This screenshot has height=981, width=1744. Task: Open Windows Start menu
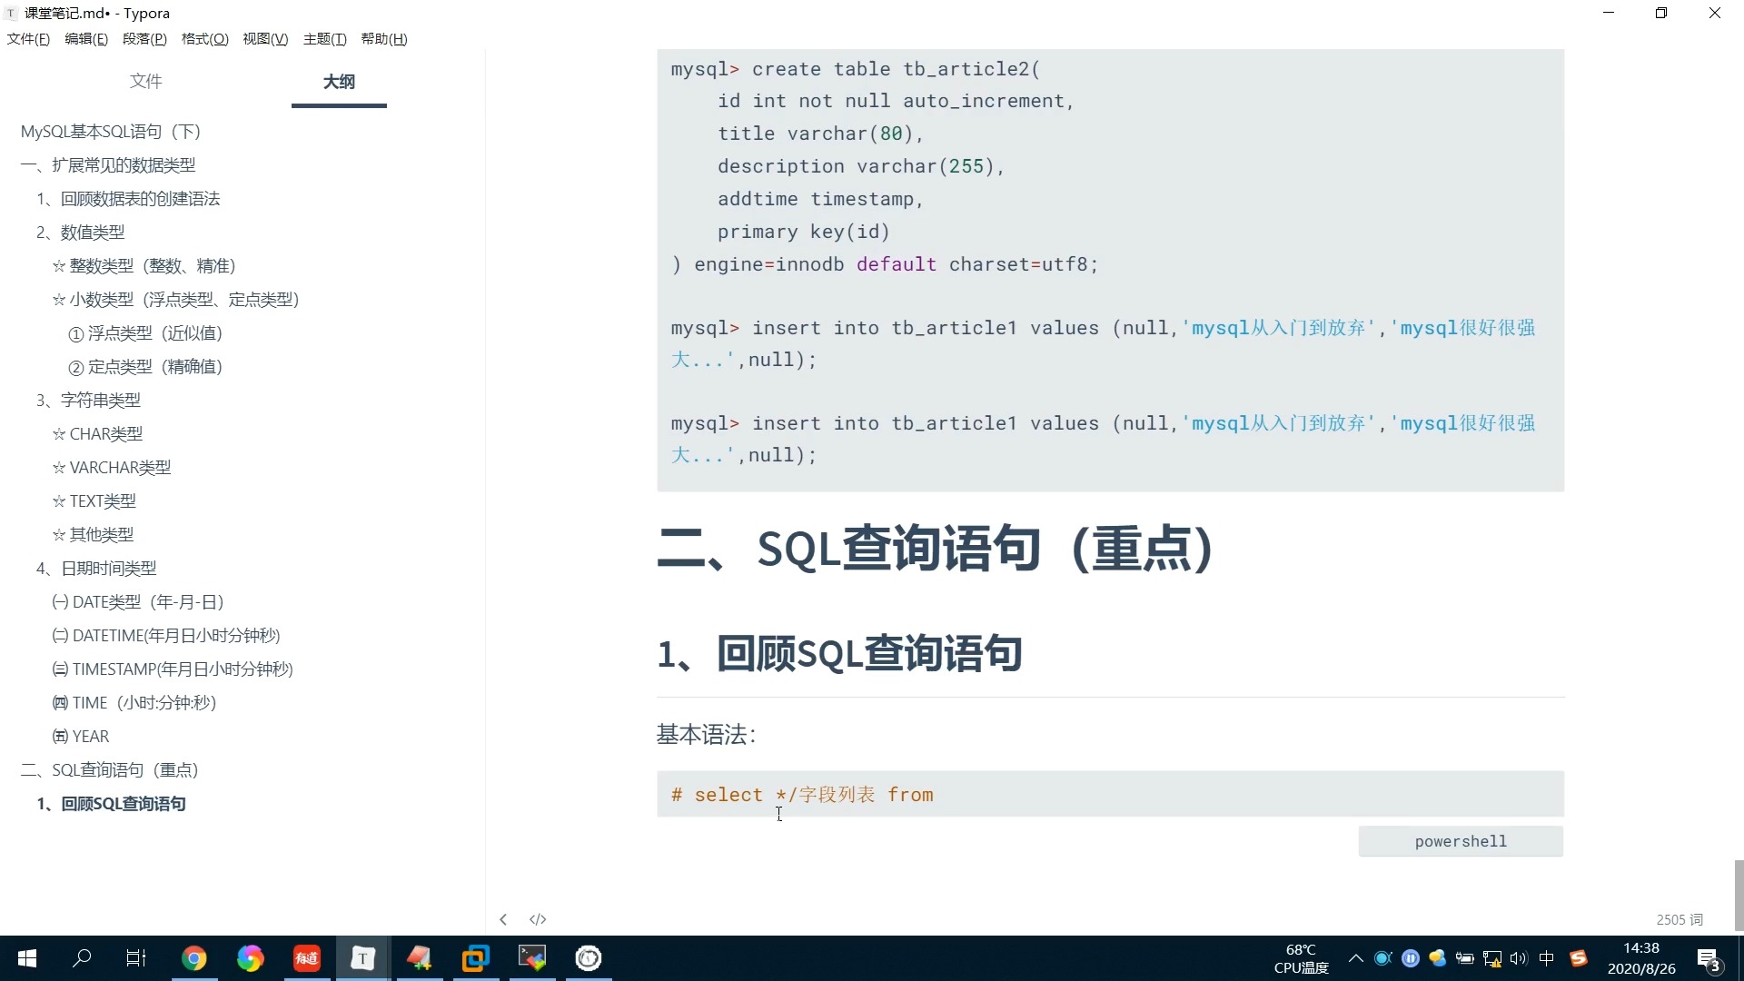click(27, 958)
